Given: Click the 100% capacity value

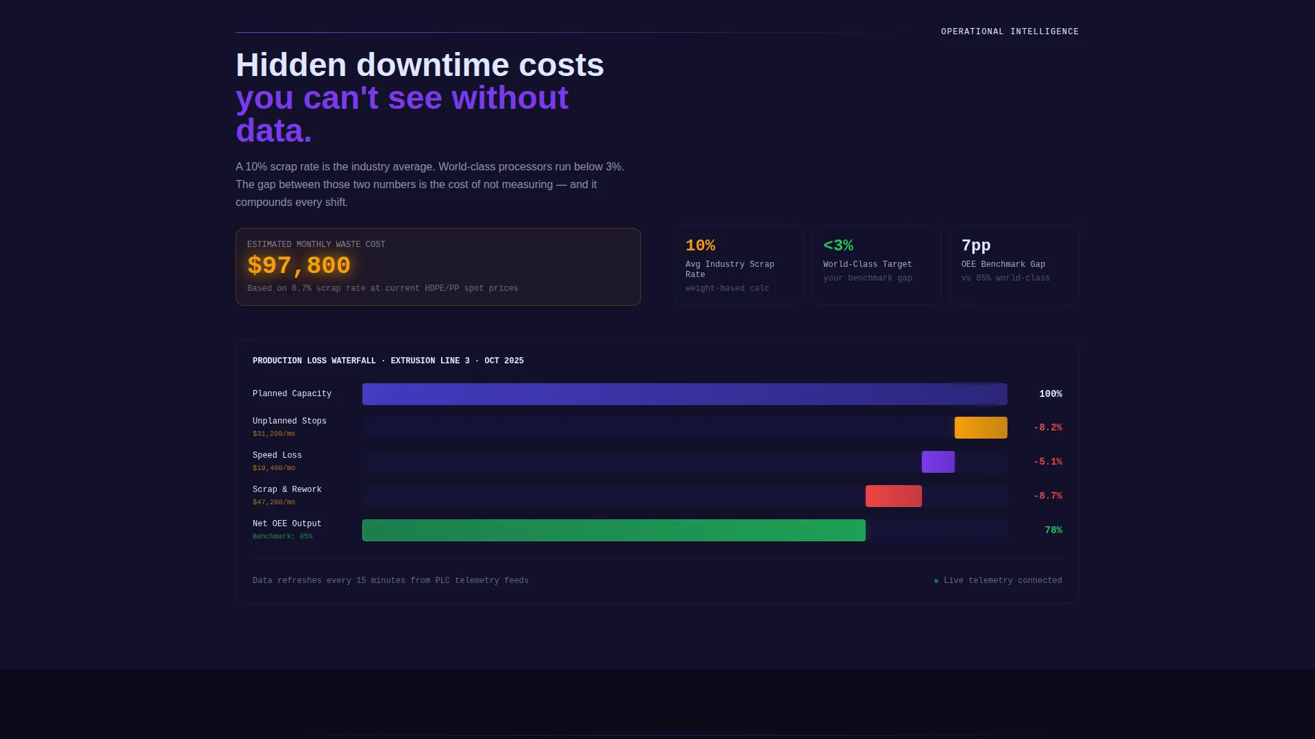Looking at the screenshot, I should [1051, 394].
